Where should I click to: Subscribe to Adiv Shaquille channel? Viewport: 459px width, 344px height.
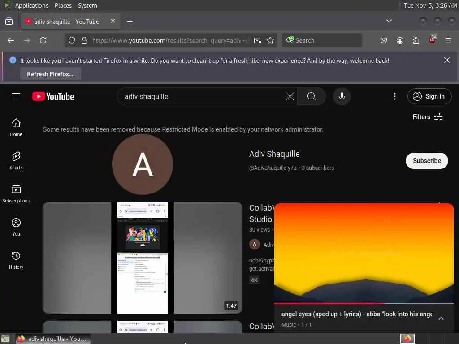pos(427,161)
